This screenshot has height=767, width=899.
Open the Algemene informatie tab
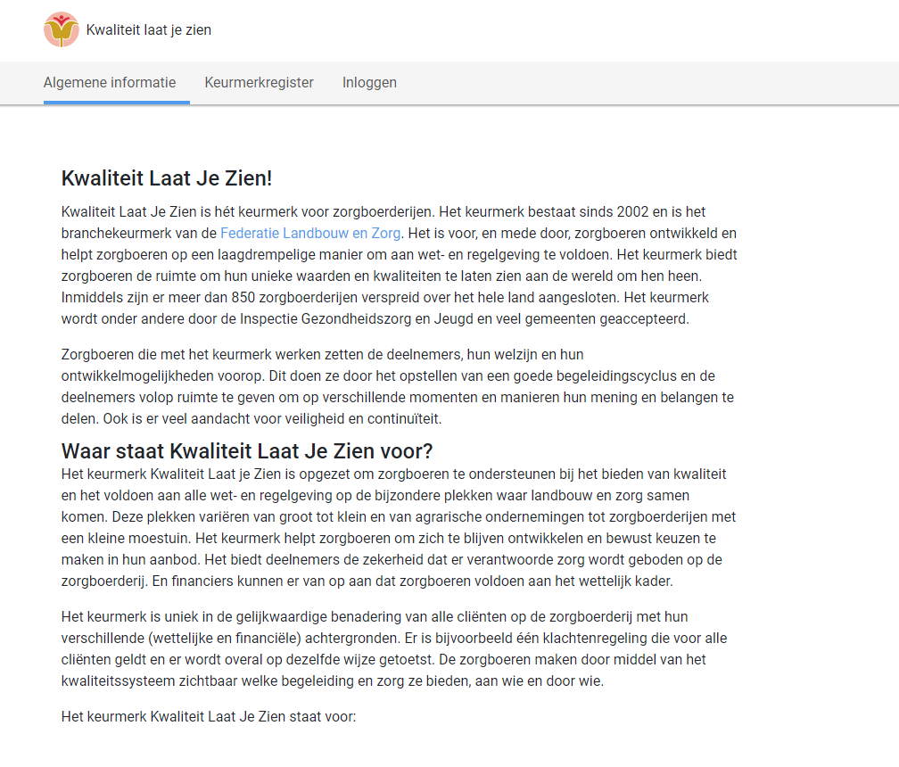click(x=110, y=83)
